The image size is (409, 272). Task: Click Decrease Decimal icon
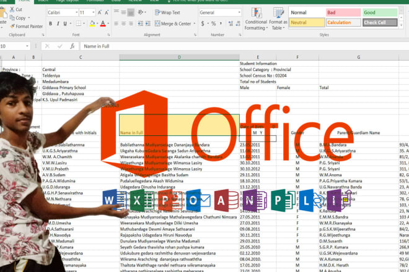238,23
